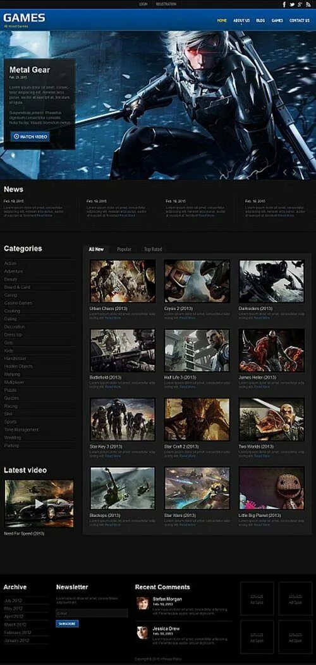The height and width of the screenshot is (665, 316).
Task: Open the Two Worlds (2013) thumbnail
Action: pyautogui.click(x=272, y=419)
